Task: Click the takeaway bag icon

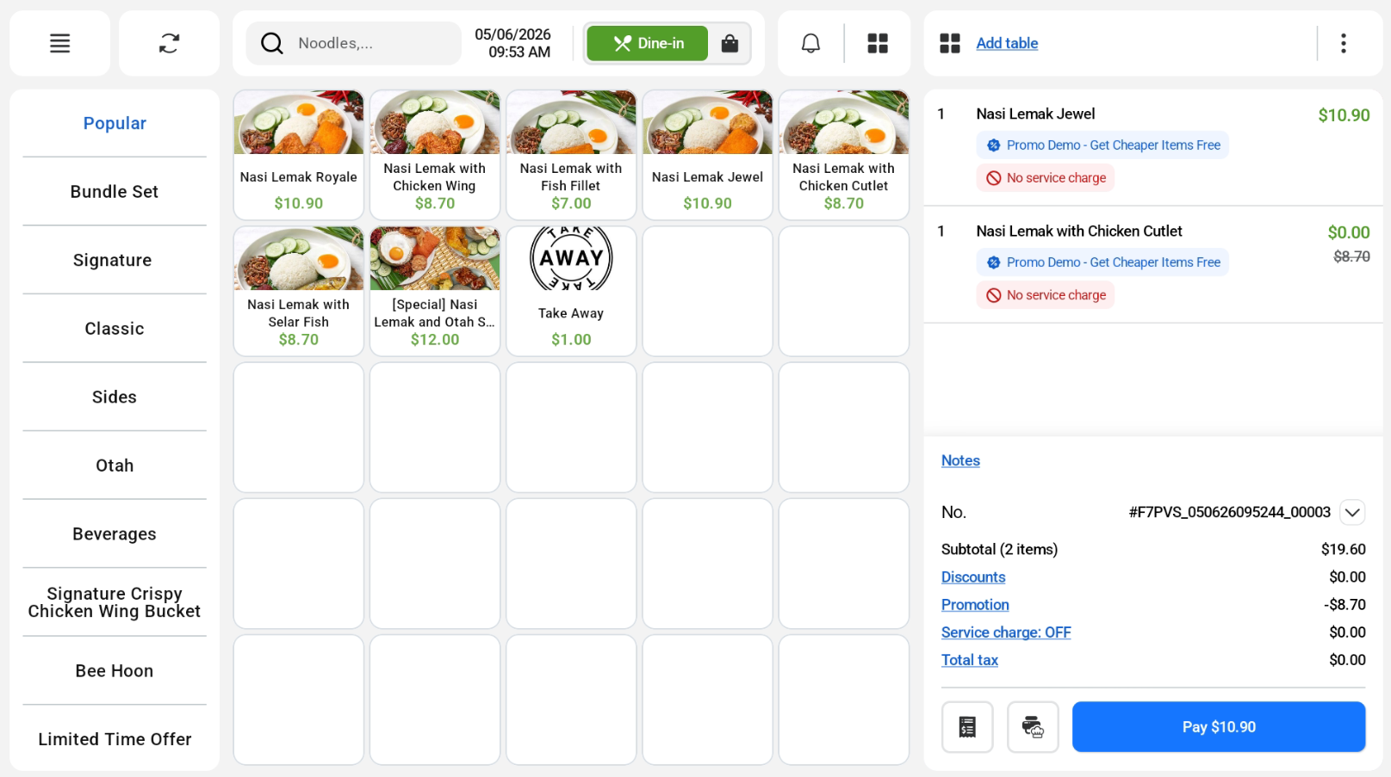Action: [x=730, y=43]
